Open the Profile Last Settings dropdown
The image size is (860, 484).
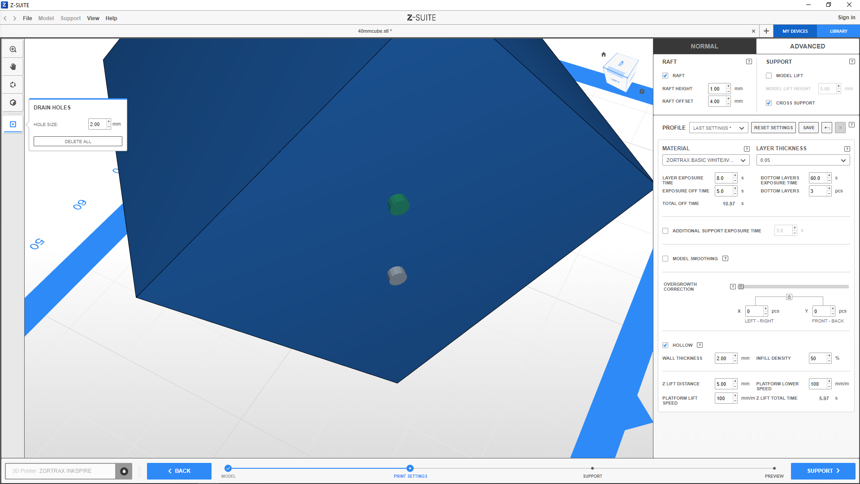coord(718,128)
